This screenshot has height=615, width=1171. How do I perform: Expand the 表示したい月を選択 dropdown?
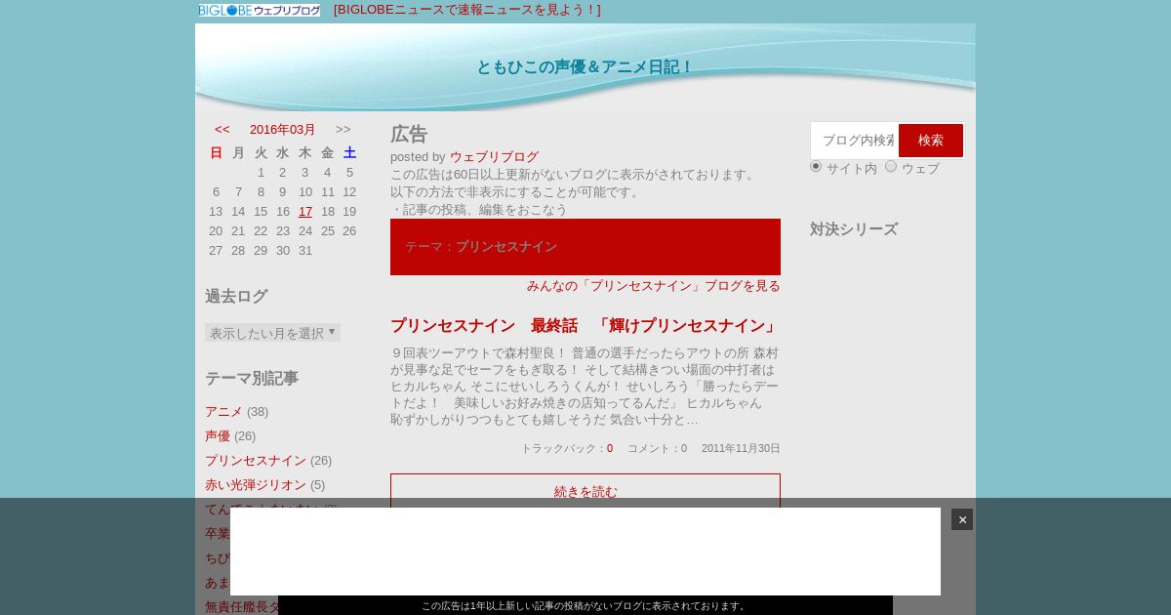(x=272, y=333)
